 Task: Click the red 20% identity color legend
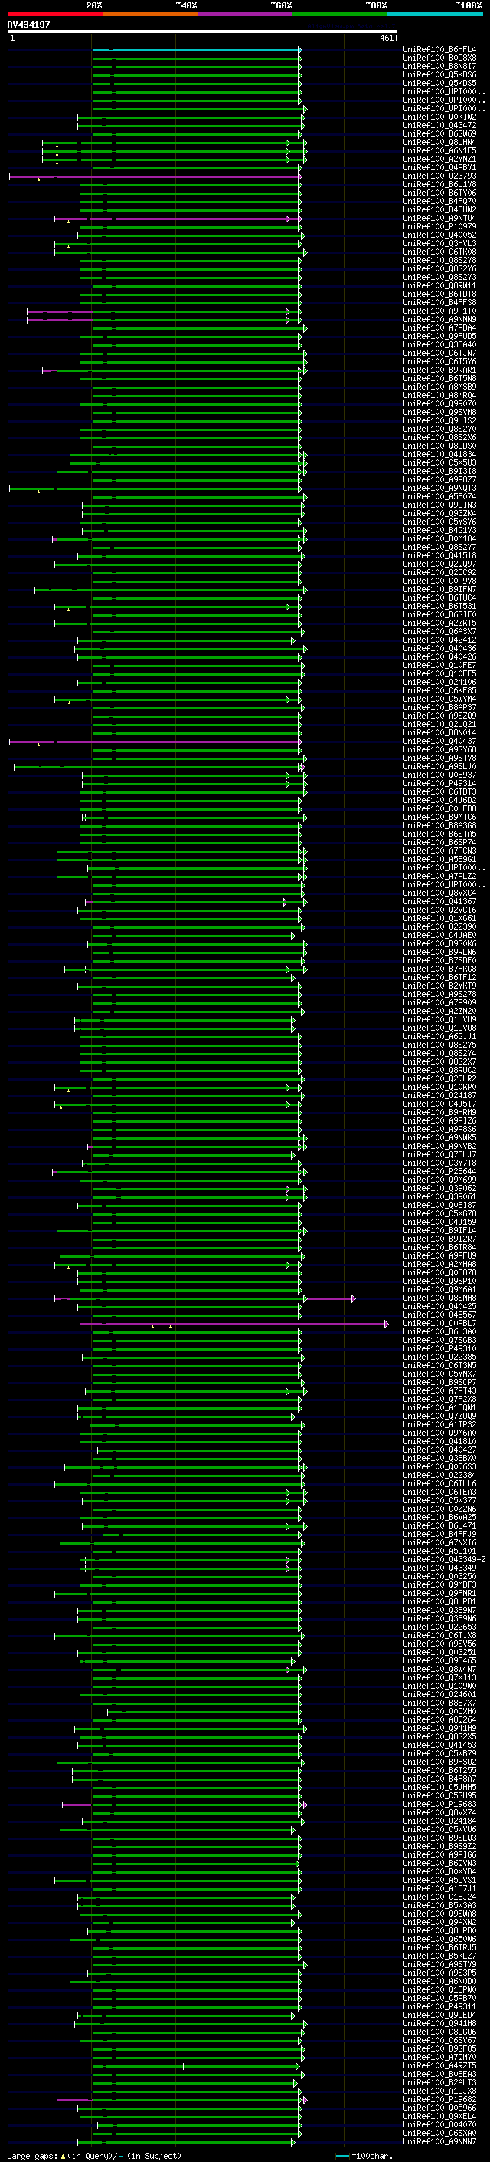point(55,14)
